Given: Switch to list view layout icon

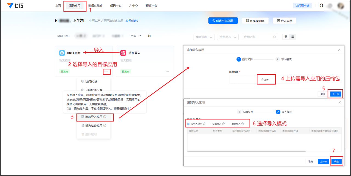Looking at the screenshot, I should [293, 37].
